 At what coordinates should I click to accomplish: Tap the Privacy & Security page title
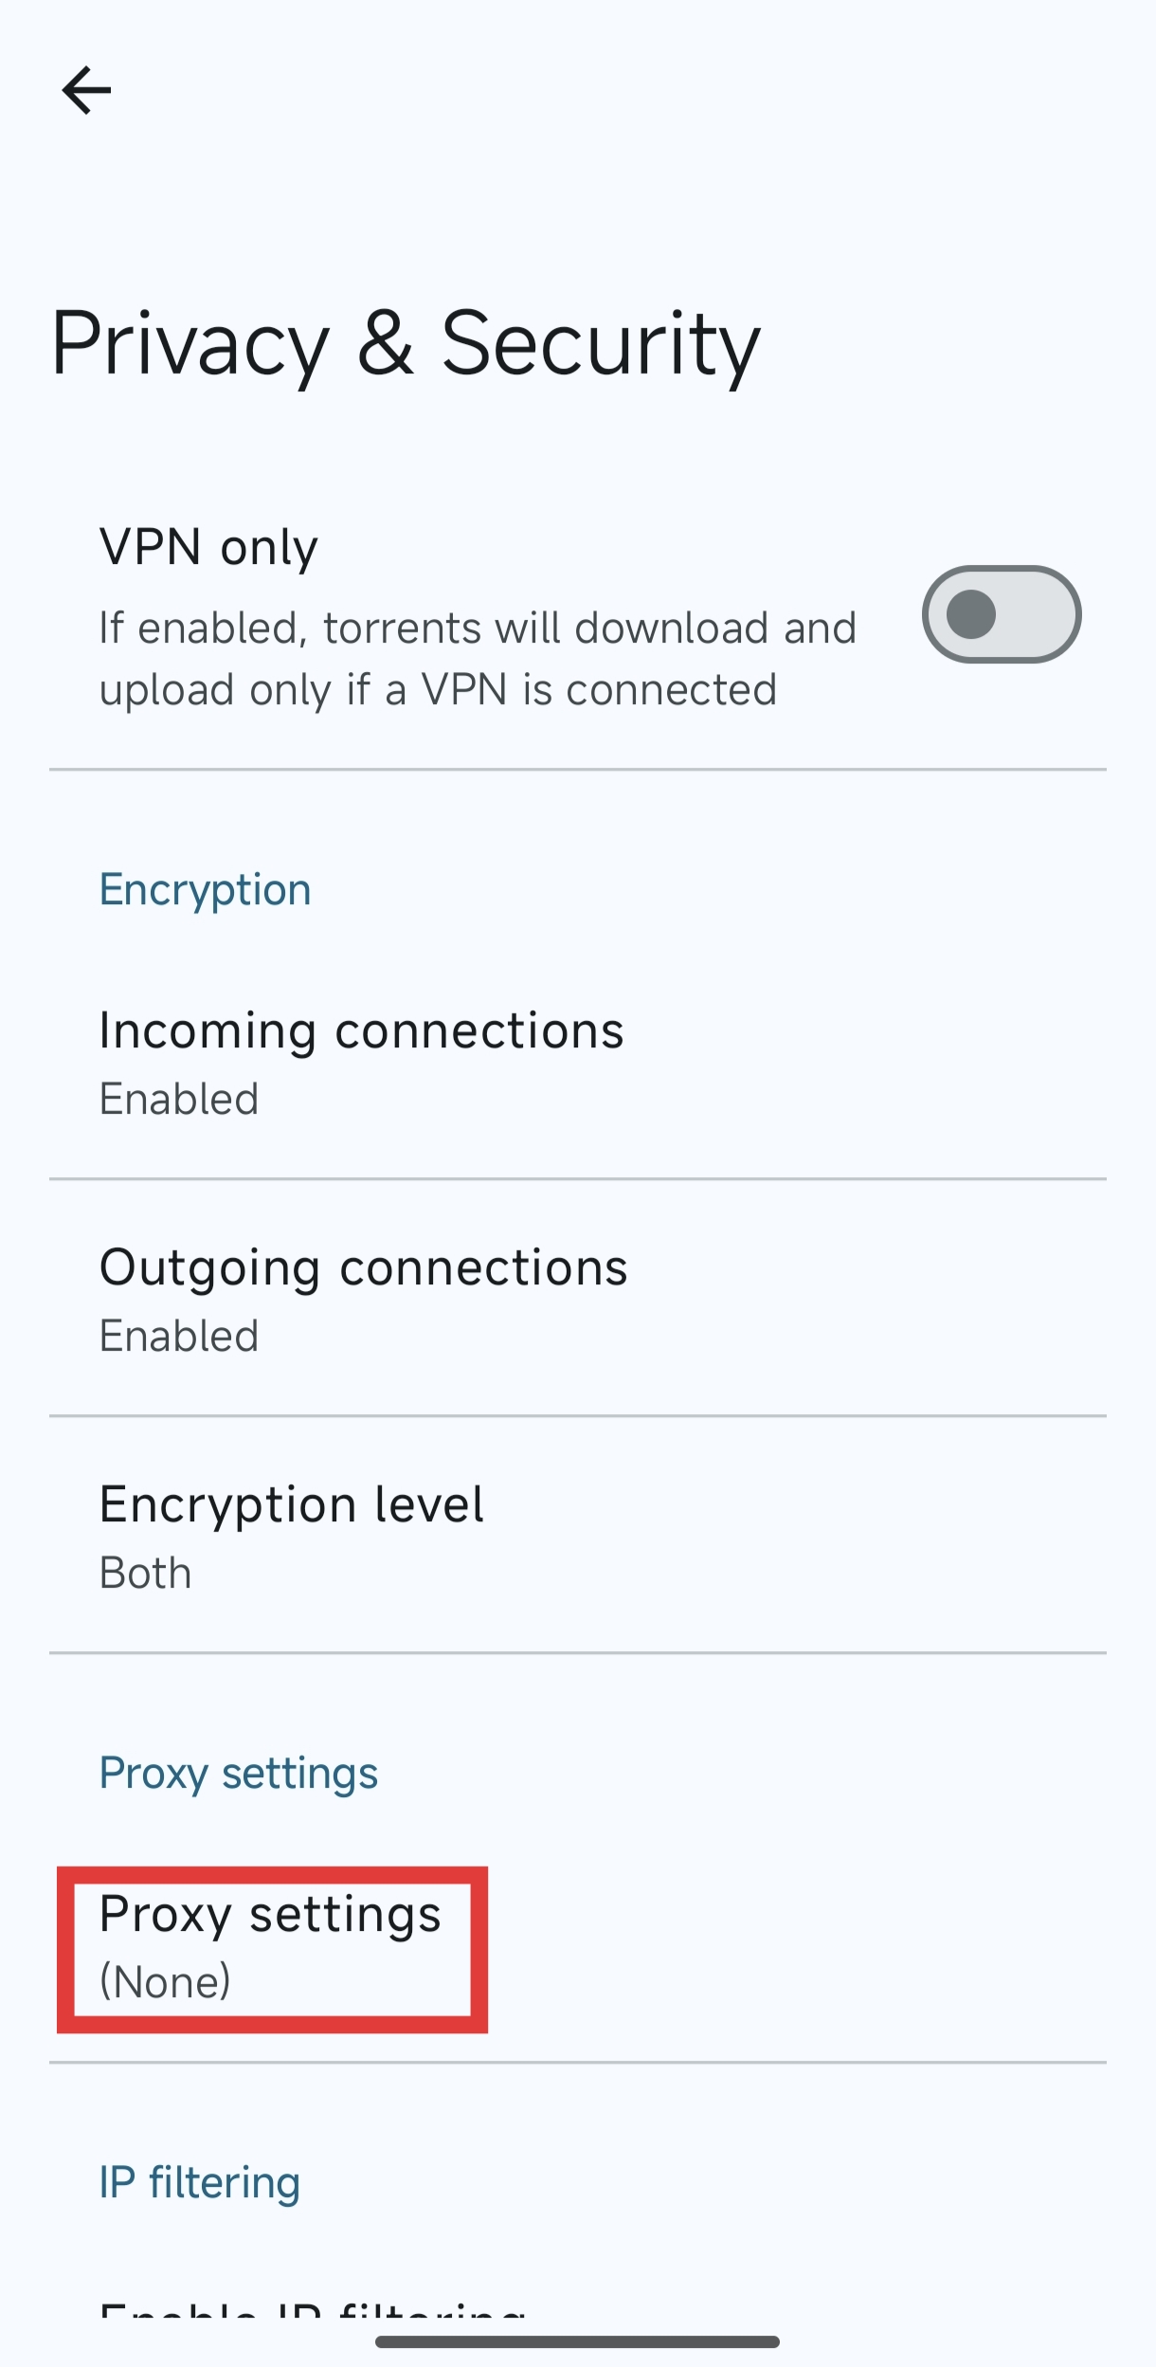tap(406, 344)
